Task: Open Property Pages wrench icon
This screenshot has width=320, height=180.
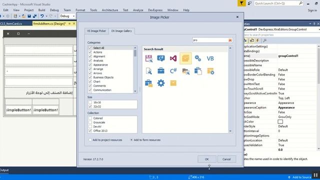Action: pos(264,40)
